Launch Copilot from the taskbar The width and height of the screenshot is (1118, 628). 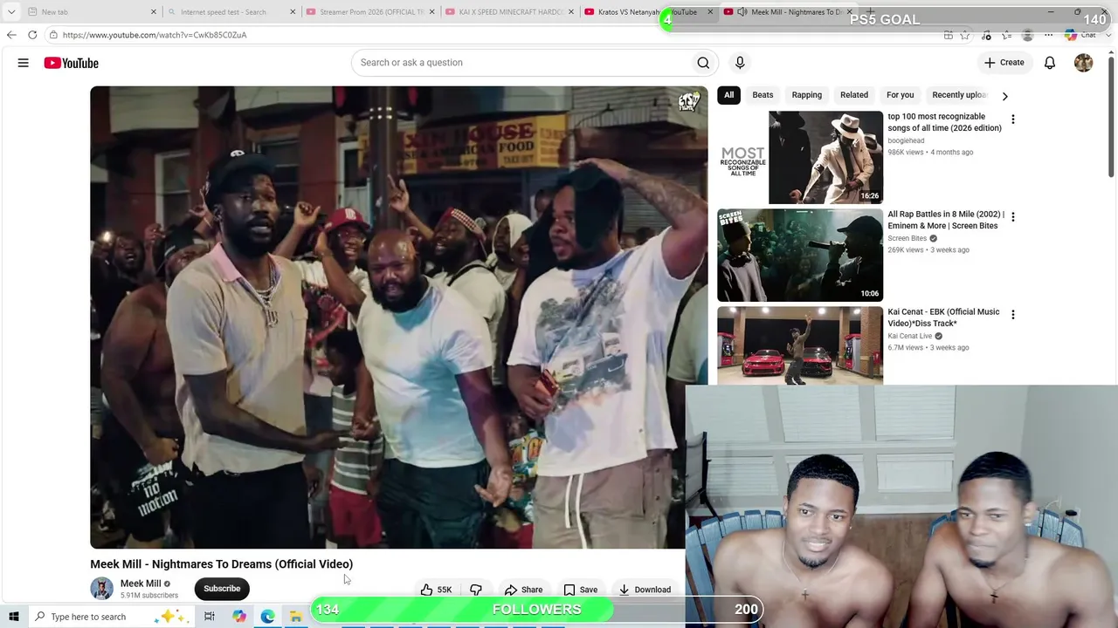coord(239,617)
